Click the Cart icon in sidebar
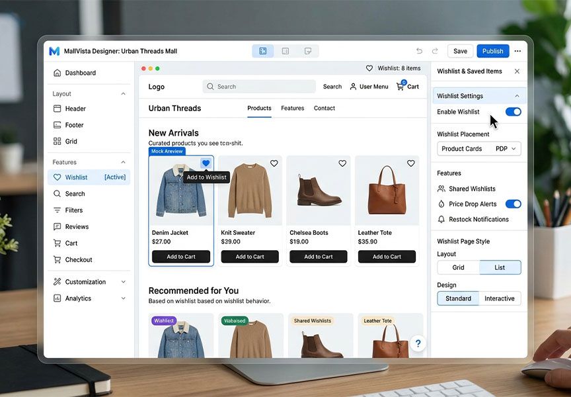The width and height of the screenshot is (571, 397). click(57, 243)
